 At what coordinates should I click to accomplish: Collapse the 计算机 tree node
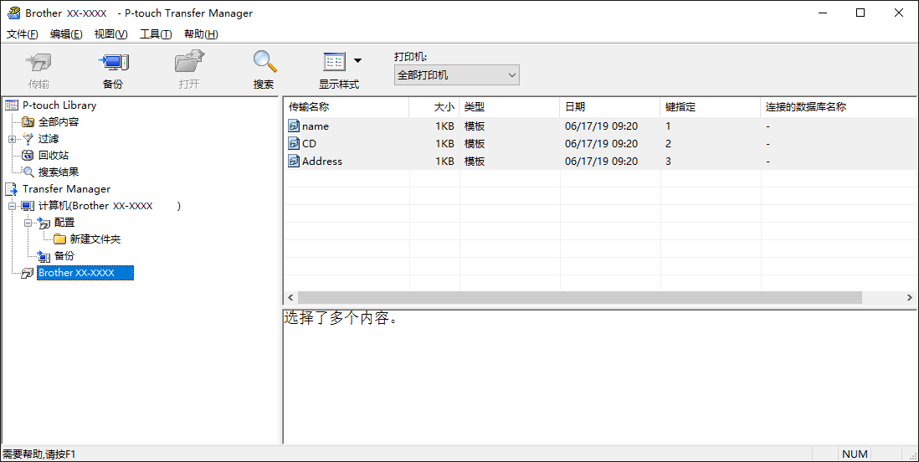(x=12, y=206)
